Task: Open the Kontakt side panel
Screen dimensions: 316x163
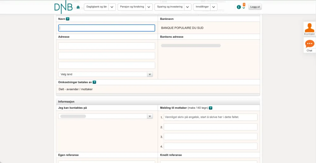Action: point(309,29)
